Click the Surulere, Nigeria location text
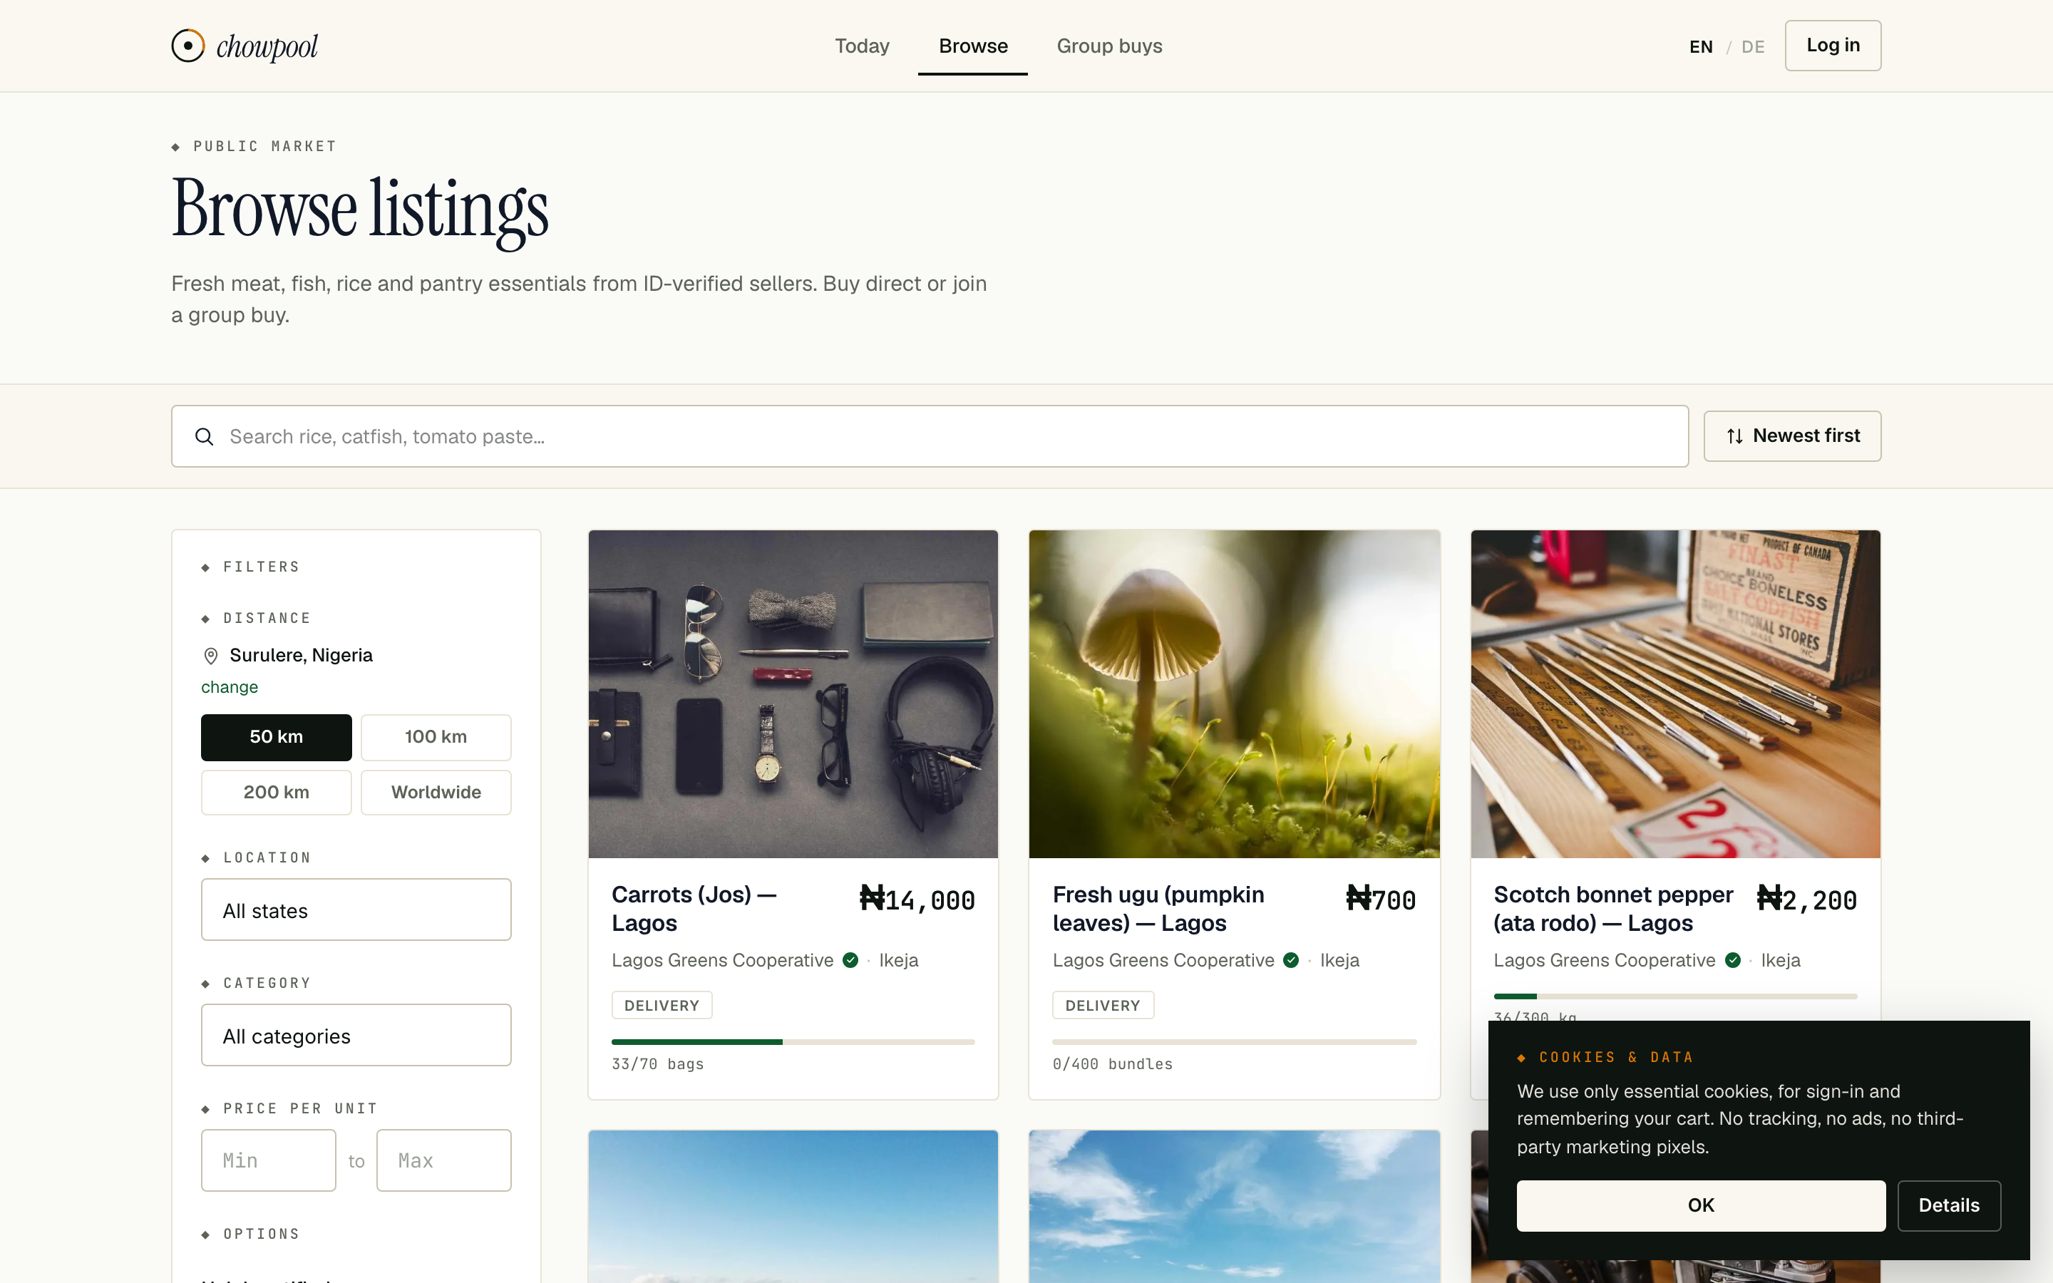The width and height of the screenshot is (2053, 1283). tap(301, 656)
